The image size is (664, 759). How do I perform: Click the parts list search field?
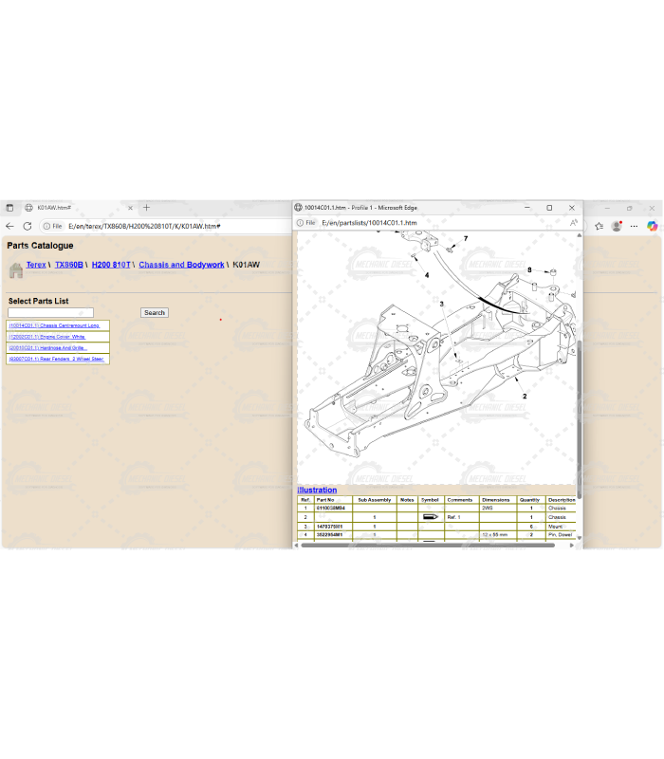pyautogui.click(x=50, y=312)
